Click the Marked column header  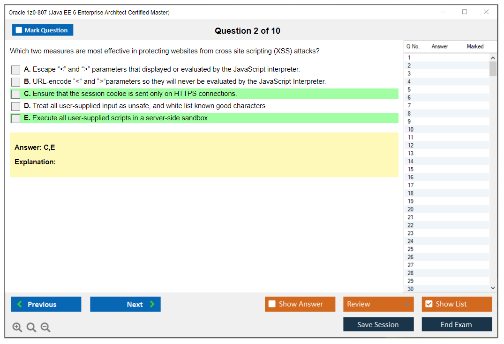(475, 46)
